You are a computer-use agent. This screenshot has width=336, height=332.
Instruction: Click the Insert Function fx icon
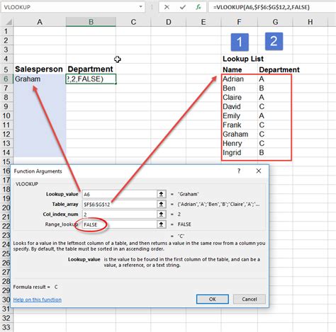(x=198, y=7)
